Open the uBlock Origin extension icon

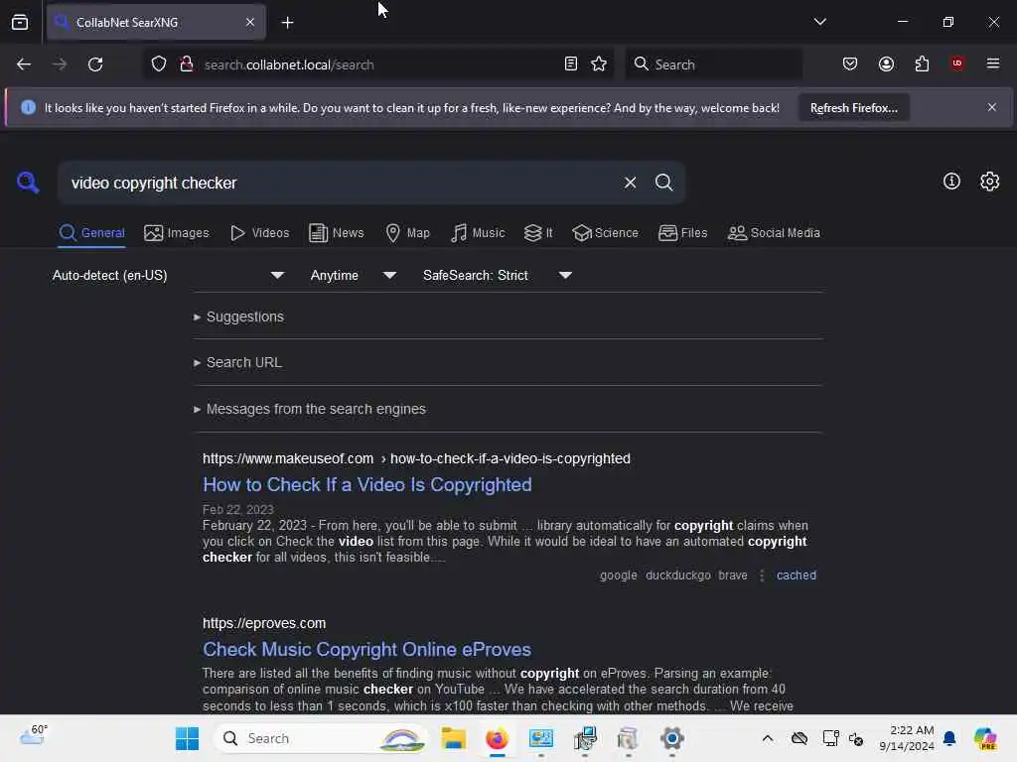tap(956, 63)
